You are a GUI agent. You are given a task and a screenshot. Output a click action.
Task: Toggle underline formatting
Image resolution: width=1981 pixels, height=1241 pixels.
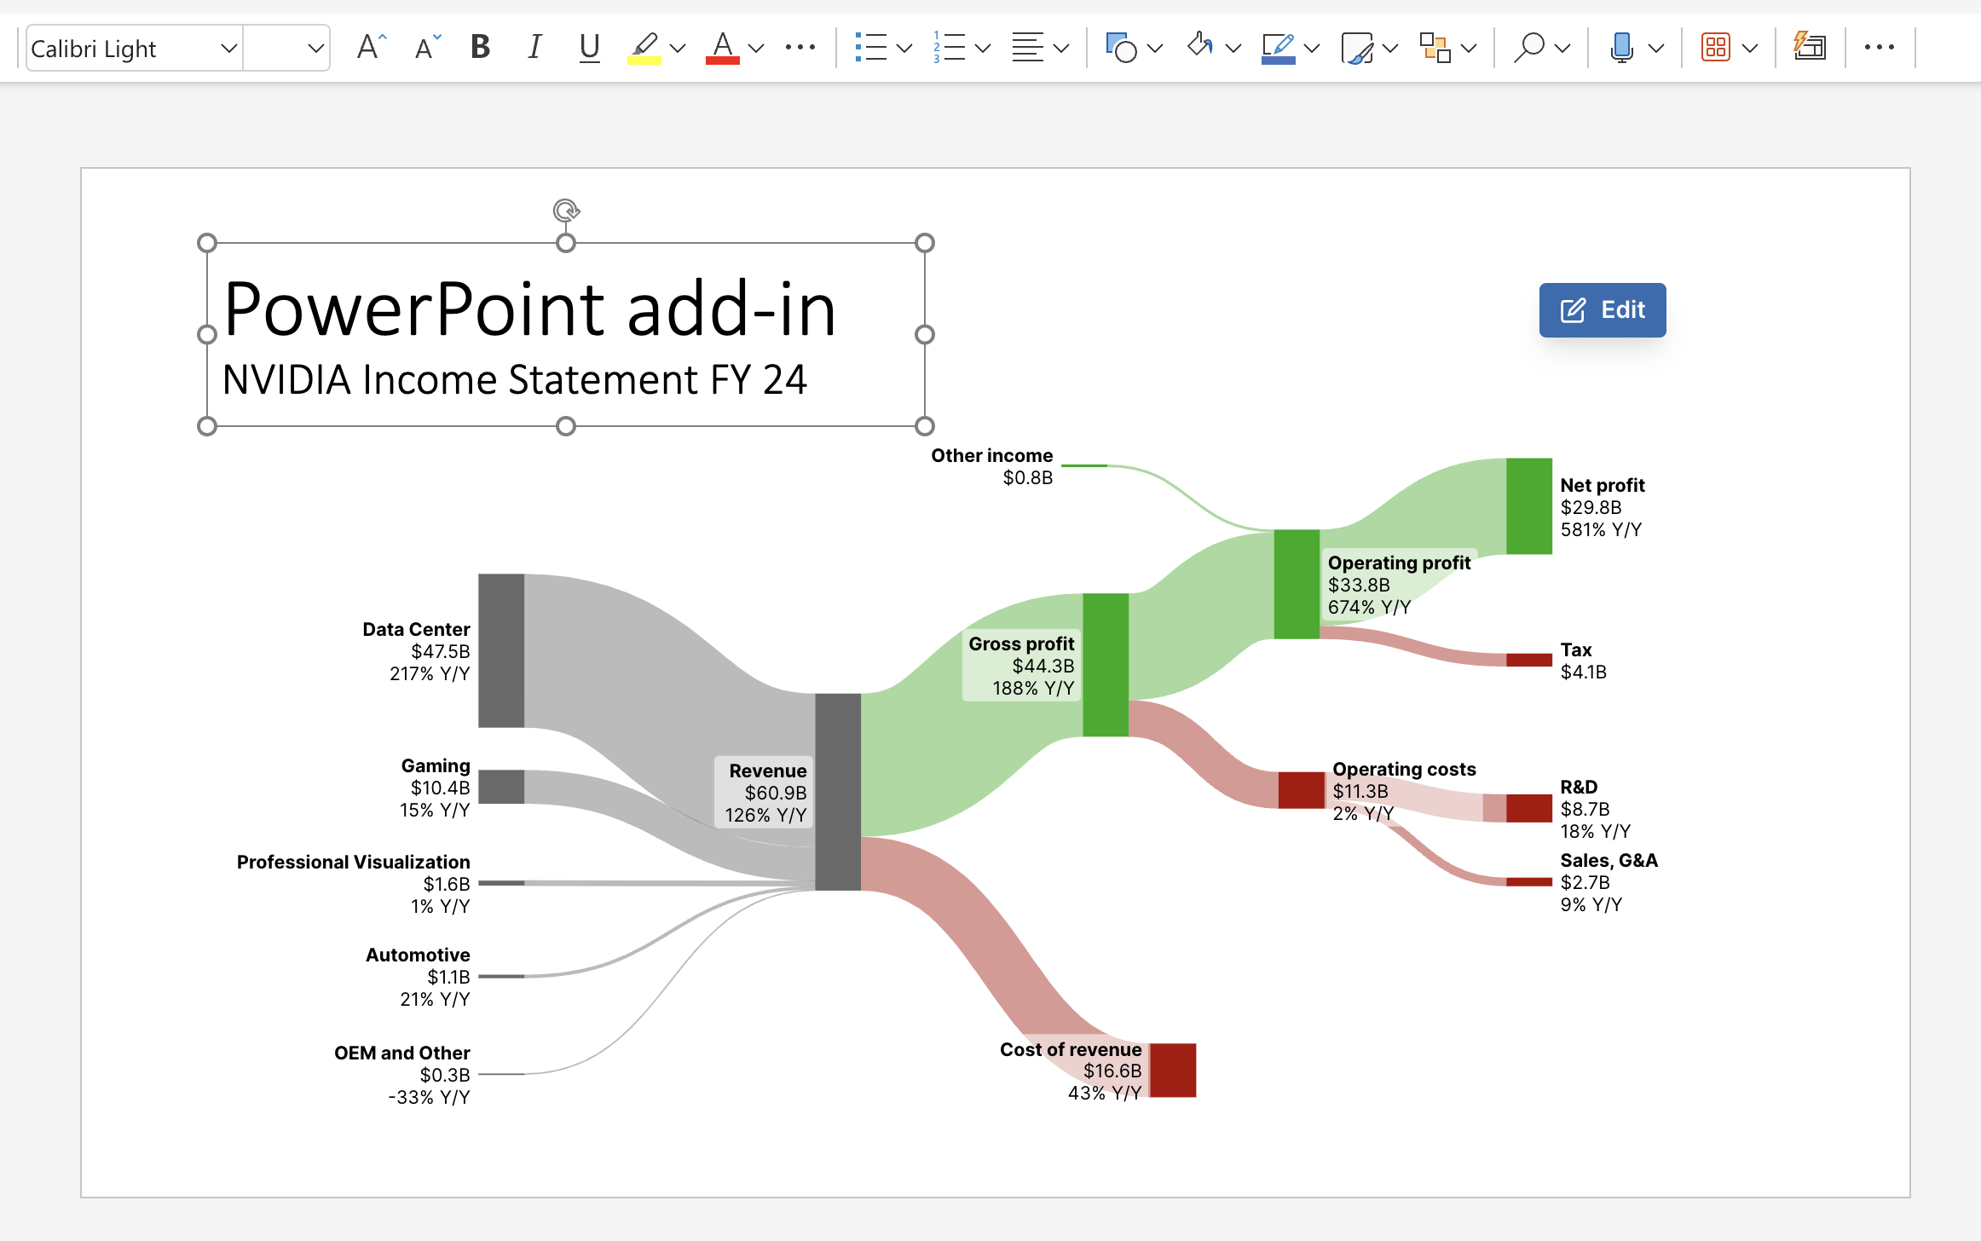pos(589,48)
